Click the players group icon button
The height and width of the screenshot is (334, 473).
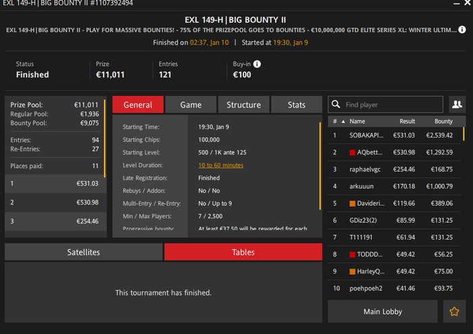pos(457,104)
